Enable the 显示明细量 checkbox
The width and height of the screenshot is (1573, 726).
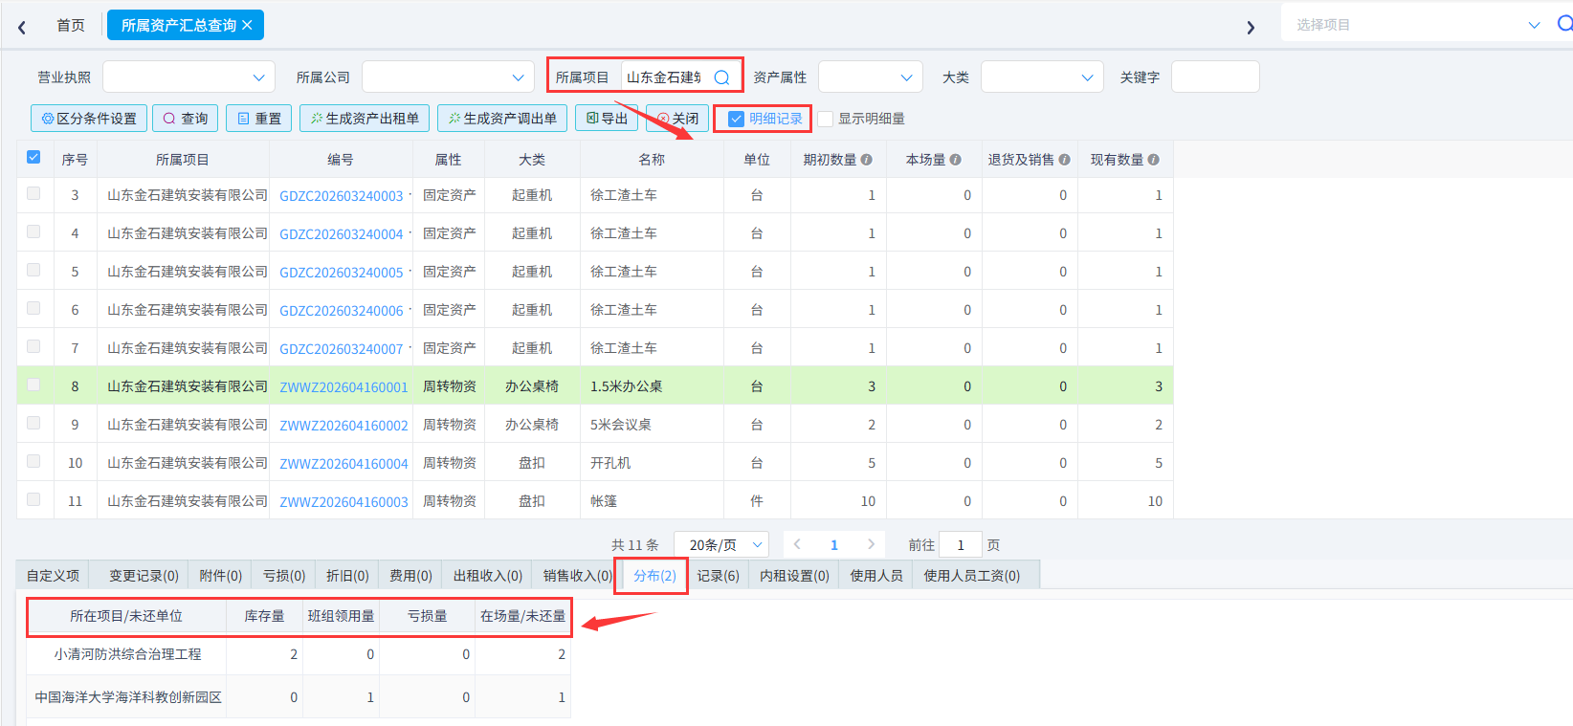[x=826, y=119]
